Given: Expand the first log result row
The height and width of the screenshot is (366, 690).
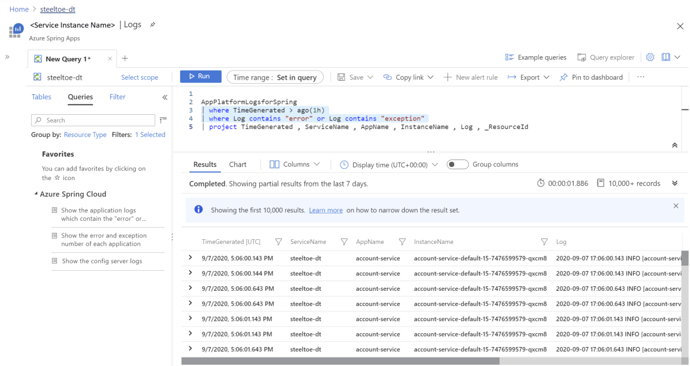Looking at the screenshot, I should (x=190, y=258).
